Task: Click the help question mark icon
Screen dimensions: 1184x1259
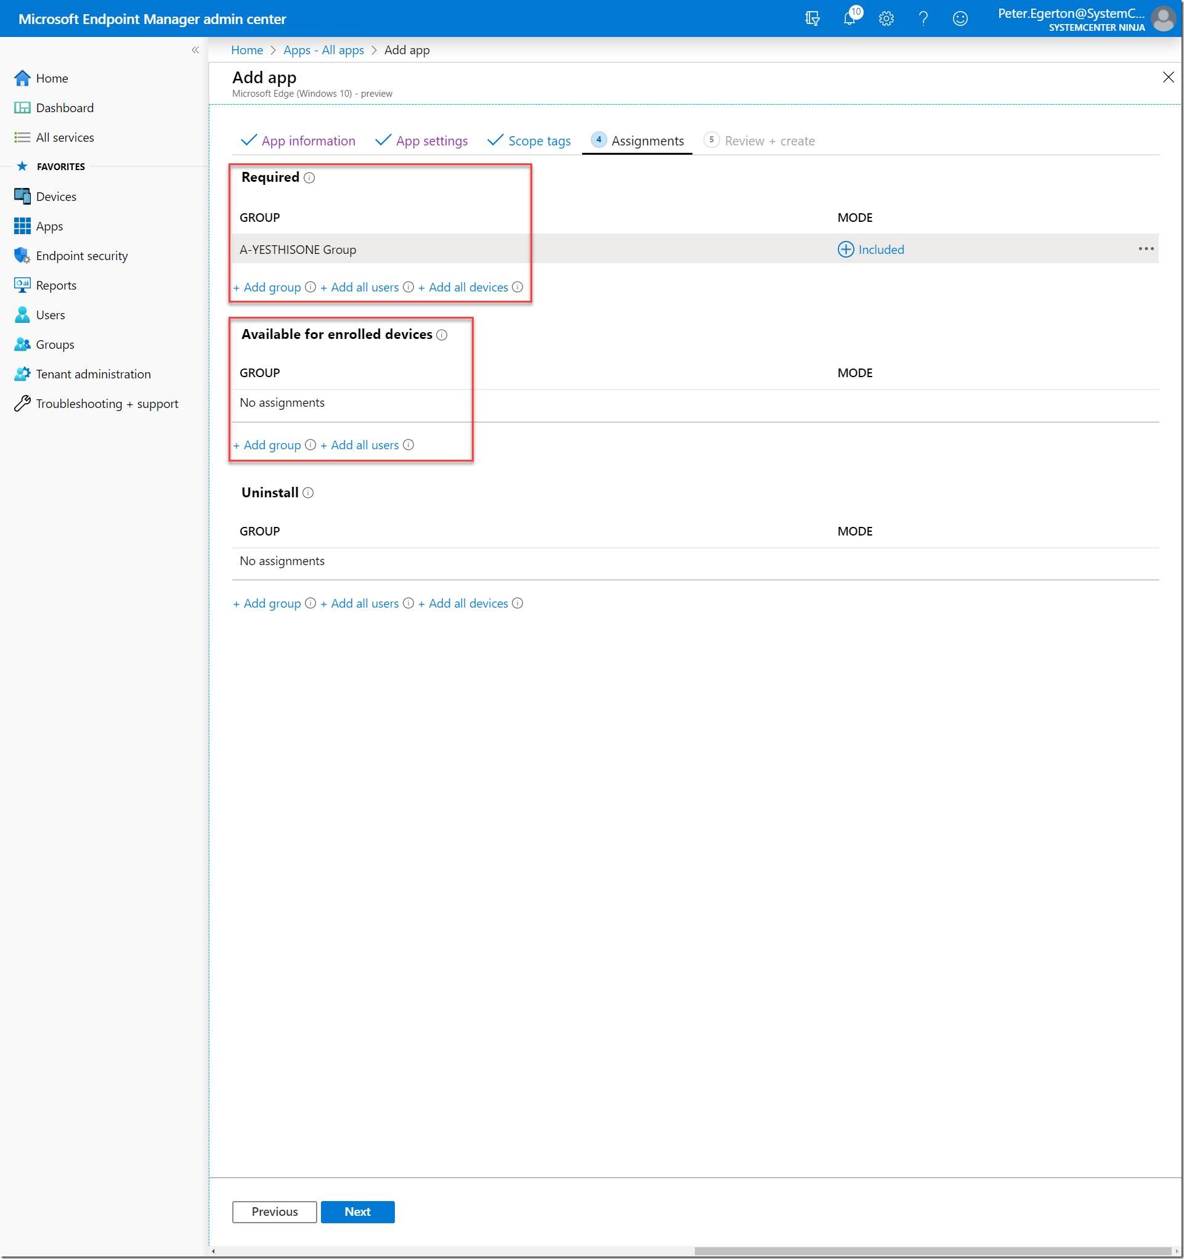Action: (923, 18)
